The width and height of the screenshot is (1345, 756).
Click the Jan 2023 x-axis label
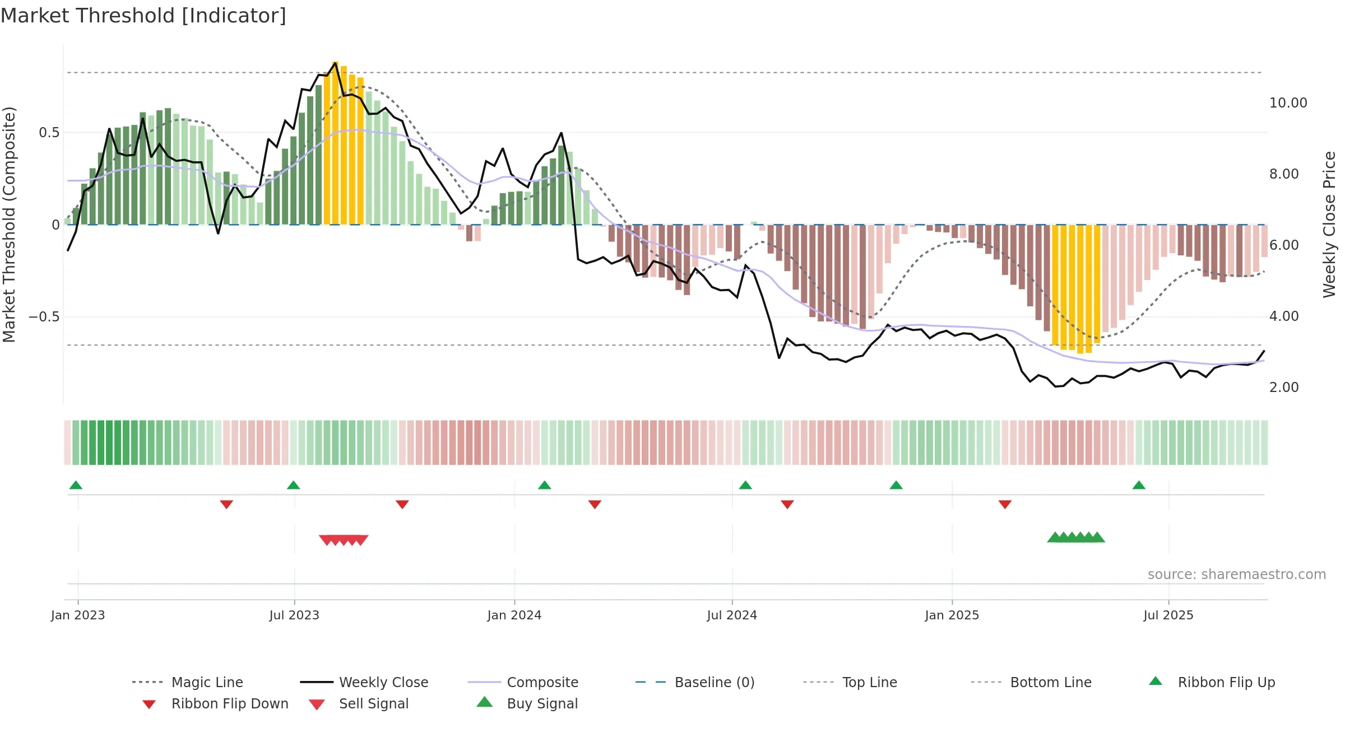(78, 615)
